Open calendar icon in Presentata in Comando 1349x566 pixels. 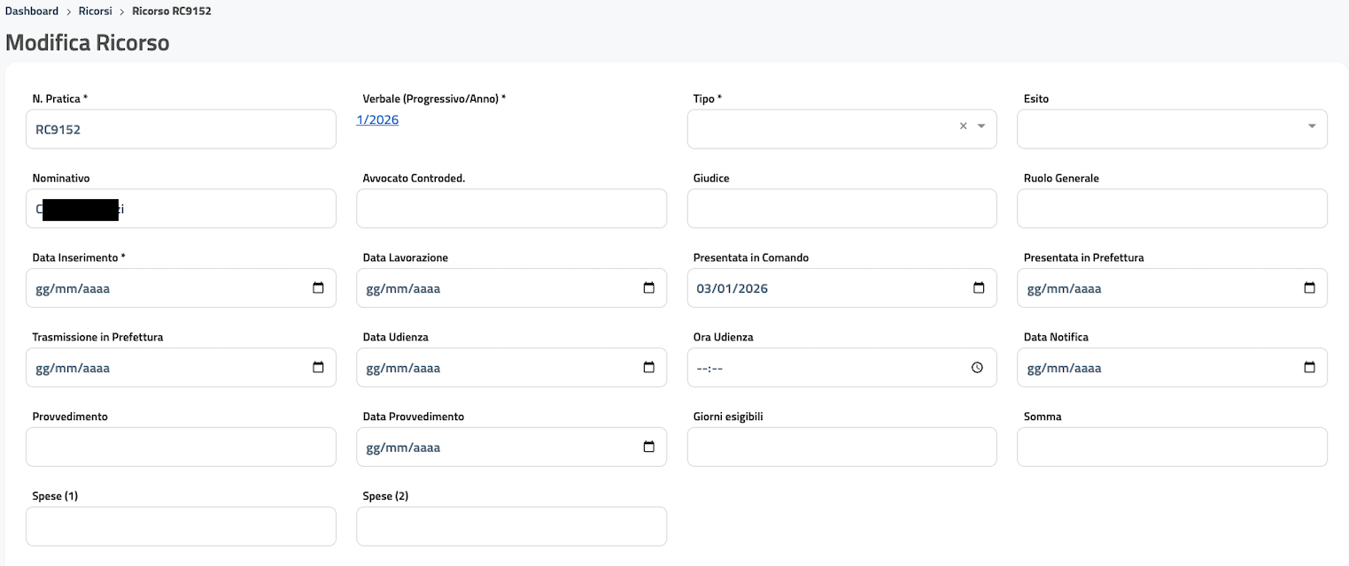point(979,288)
